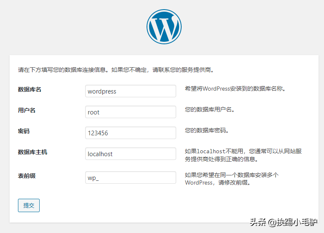Click the 表前缀 label

[27, 176]
